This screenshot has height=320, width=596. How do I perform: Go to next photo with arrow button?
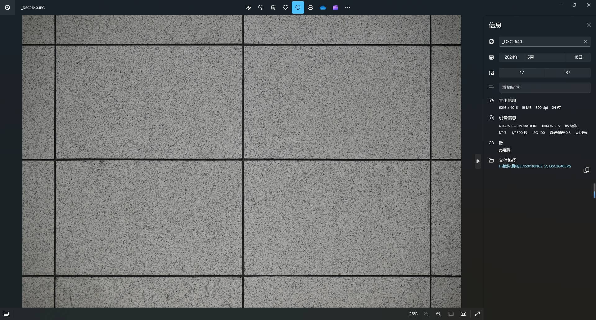[x=478, y=161]
